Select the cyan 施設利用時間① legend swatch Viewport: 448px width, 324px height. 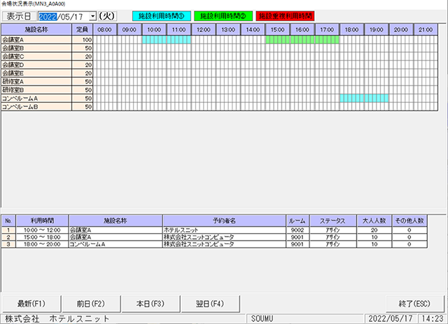[x=162, y=16]
